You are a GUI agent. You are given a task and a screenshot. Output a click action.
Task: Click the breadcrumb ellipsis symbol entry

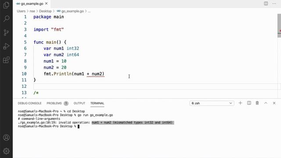pyautogui.click(x=89, y=11)
